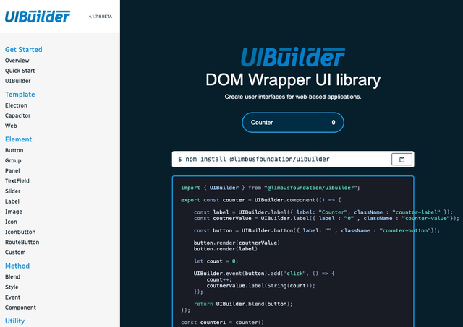Open the UIBuilder docs link in sidebar
Screen dimensions: 463x327
click(x=17, y=81)
